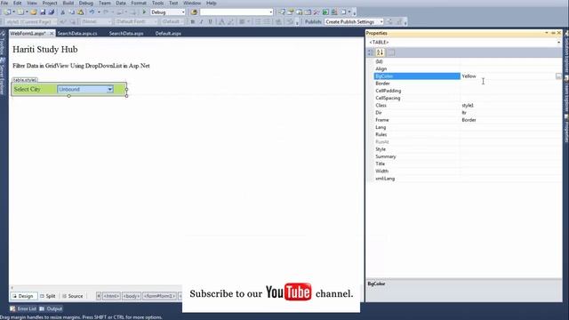Click the table.style1 tag label
This screenshot has height=320, width=569.
[25, 80]
